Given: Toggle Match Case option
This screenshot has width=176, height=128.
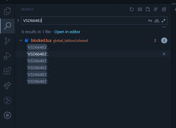Looking at the screenshot, I should [x=150, y=20].
